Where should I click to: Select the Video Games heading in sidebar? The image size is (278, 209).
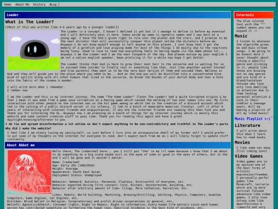(249, 156)
